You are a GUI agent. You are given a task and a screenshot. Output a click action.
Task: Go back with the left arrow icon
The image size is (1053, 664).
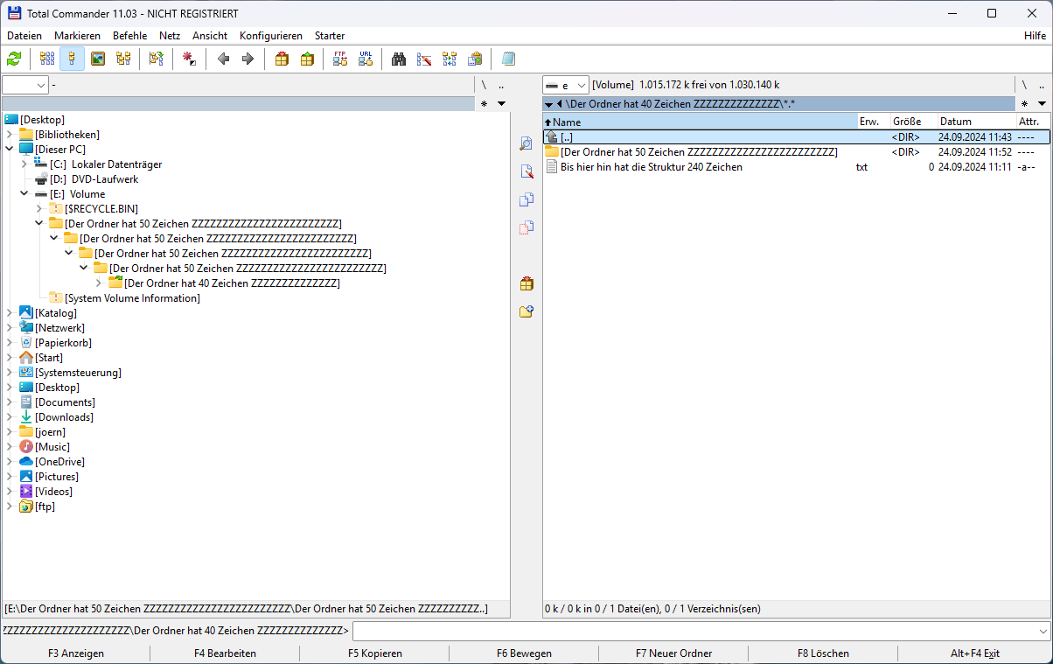(x=223, y=59)
